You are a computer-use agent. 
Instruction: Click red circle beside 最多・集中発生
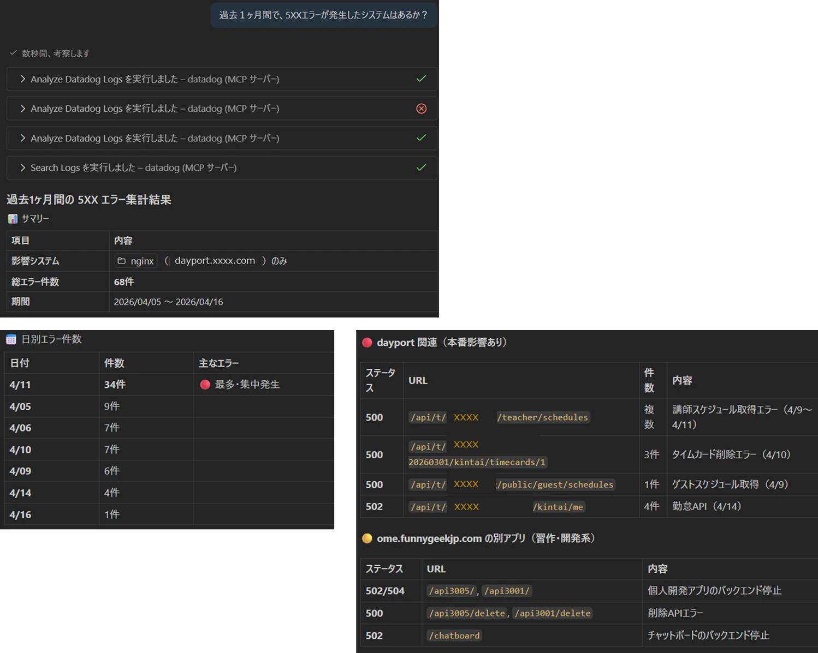(205, 385)
